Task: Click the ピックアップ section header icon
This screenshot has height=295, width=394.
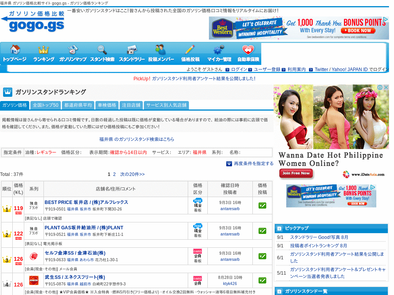Action: tap(279, 229)
